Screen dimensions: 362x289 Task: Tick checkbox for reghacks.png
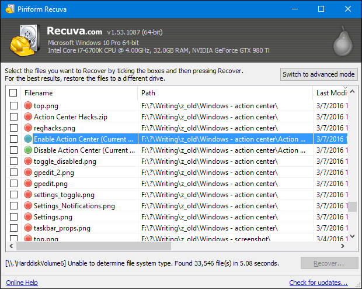[x=13, y=128]
